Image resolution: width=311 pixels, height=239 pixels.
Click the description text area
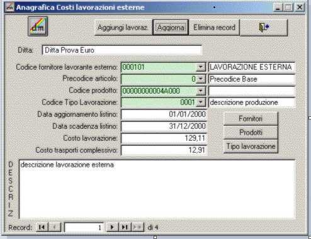(x=157, y=189)
